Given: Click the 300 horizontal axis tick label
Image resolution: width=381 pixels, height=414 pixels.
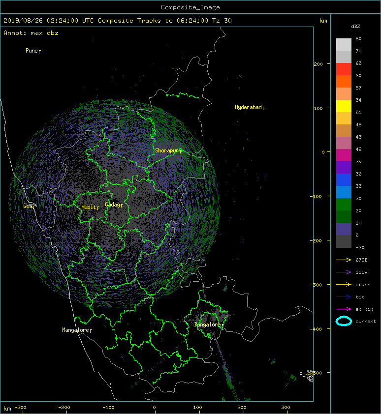Looking at the screenshot, I should [x=286, y=408].
